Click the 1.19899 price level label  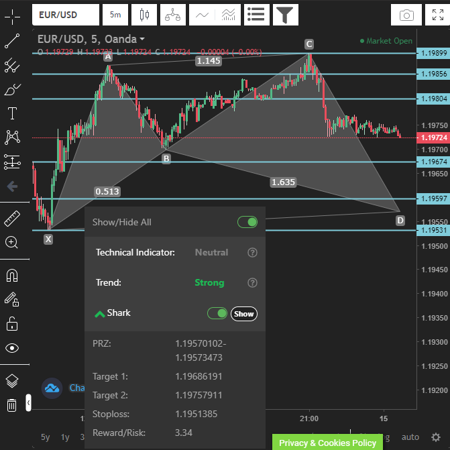(433, 53)
